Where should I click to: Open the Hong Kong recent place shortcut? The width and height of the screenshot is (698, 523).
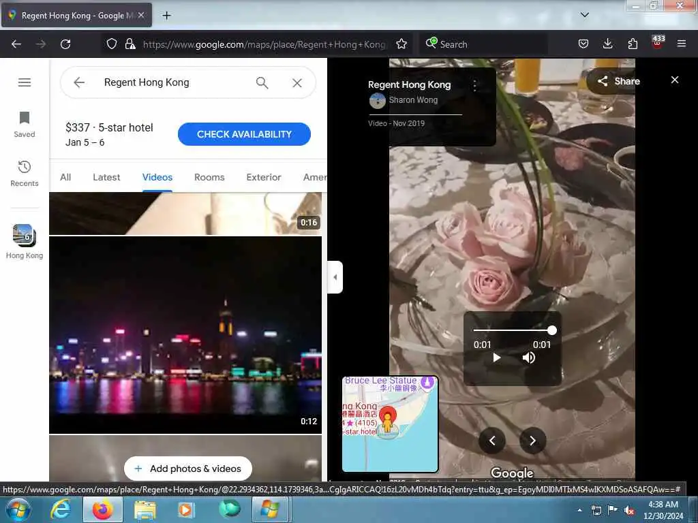[x=25, y=242]
